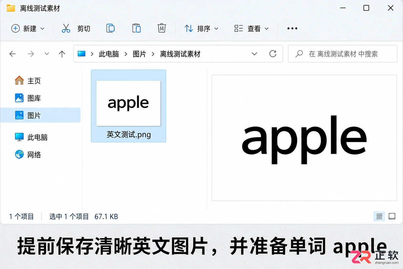
Task: Expand chevron after 图片 in breadcrumb
Action: coord(153,54)
